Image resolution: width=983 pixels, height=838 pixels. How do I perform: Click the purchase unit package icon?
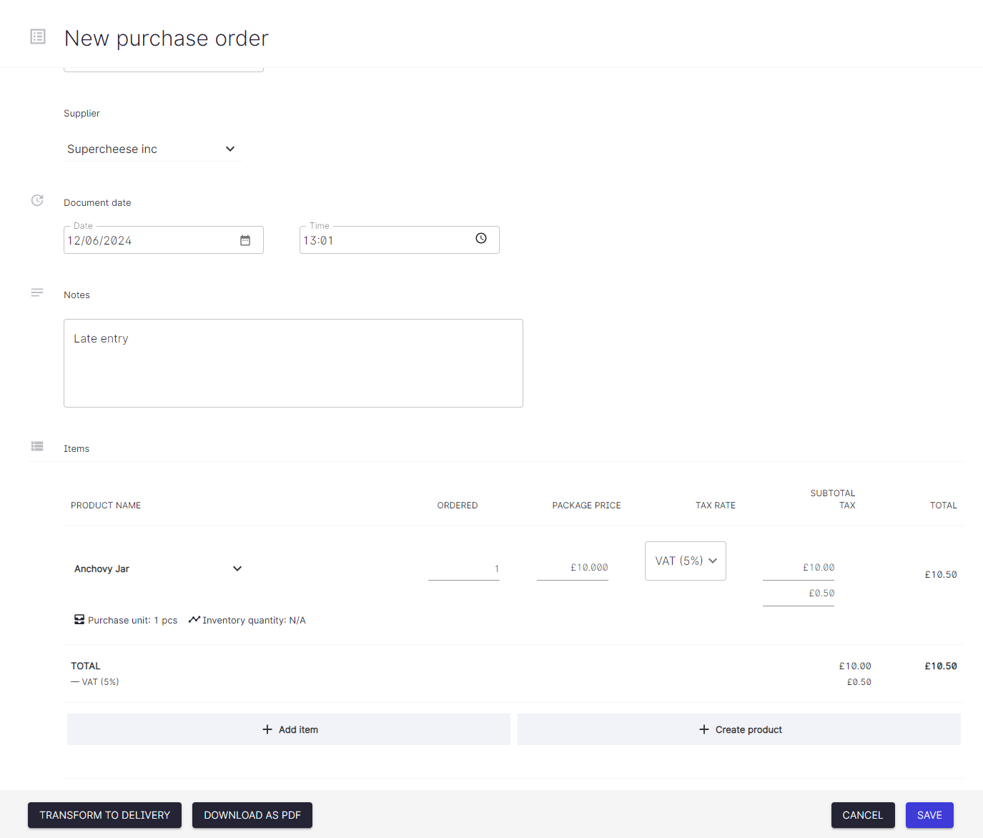79,619
